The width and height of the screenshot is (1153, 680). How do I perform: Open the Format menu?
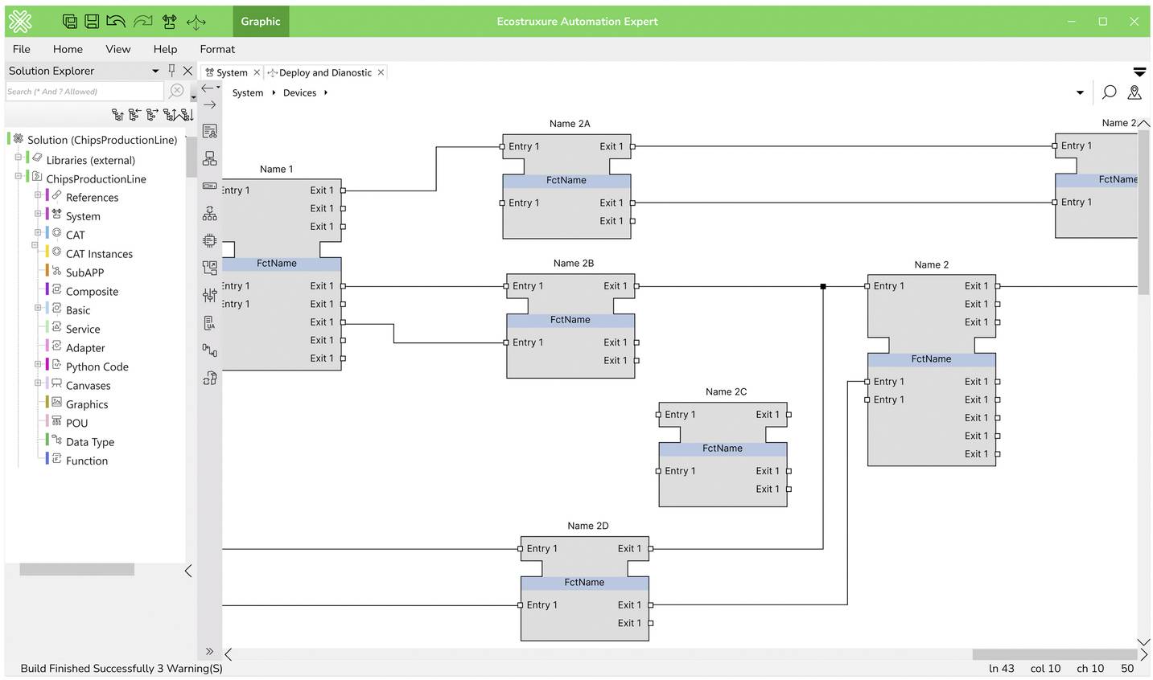coord(217,49)
